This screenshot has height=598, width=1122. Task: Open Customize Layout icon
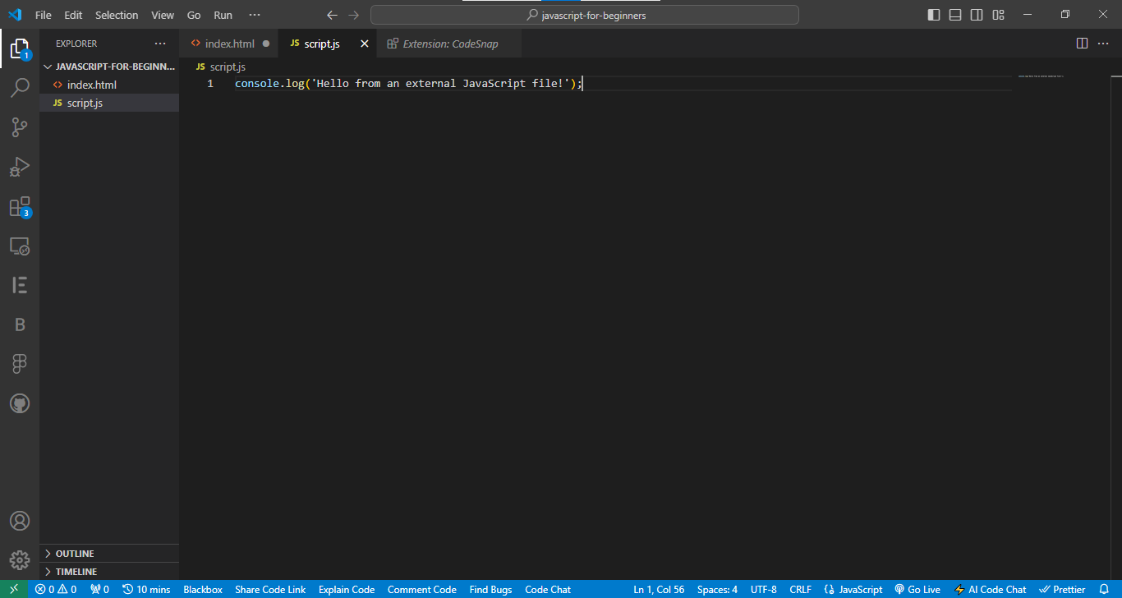pos(999,15)
